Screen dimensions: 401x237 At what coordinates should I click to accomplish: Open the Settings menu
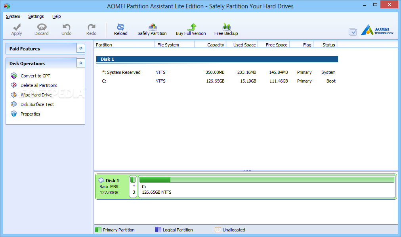[x=36, y=16]
